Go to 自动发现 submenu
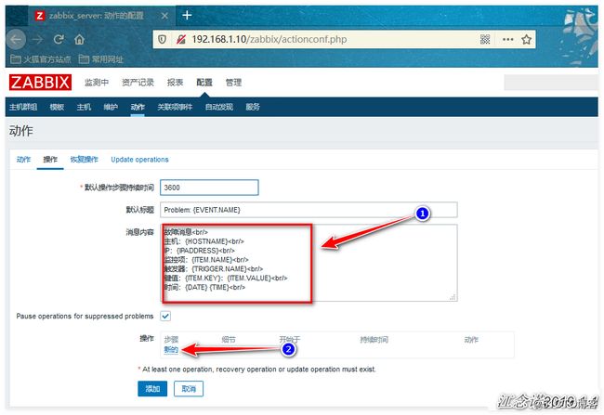 (x=219, y=107)
